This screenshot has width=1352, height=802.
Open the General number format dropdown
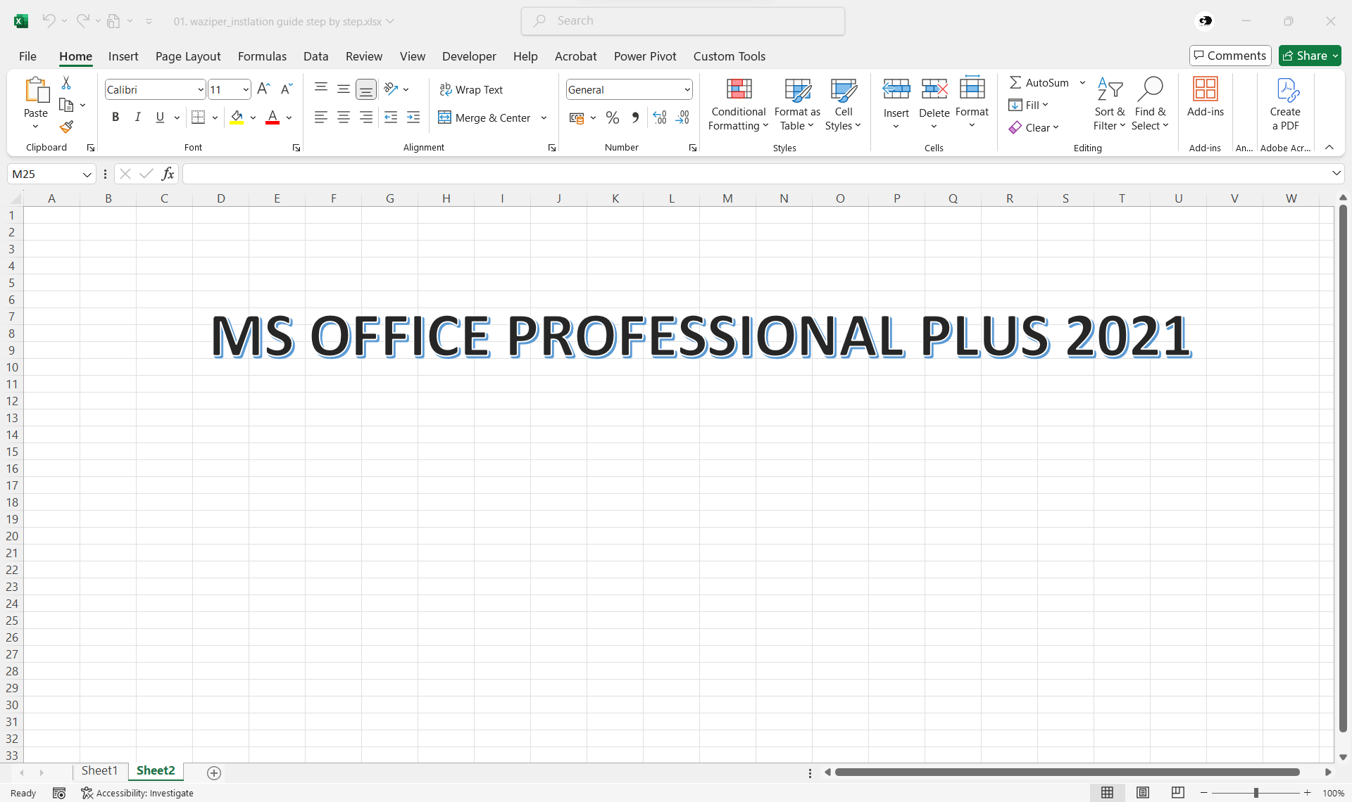pyautogui.click(x=687, y=89)
